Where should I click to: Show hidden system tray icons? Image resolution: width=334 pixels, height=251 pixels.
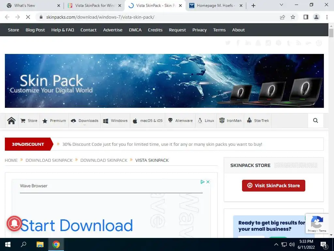276,244
